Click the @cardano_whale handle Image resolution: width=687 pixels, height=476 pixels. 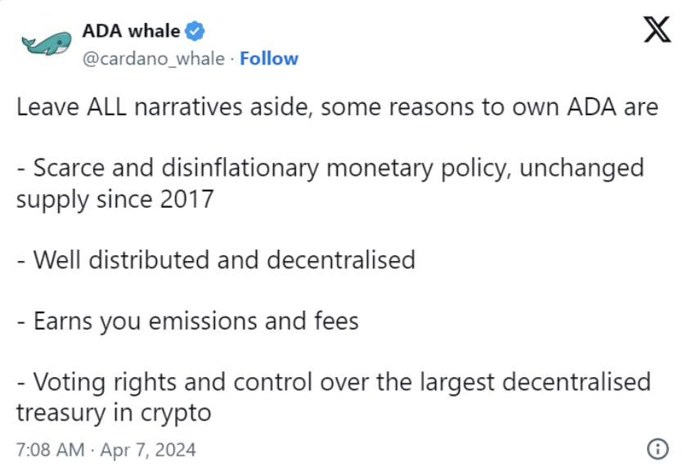click(152, 59)
